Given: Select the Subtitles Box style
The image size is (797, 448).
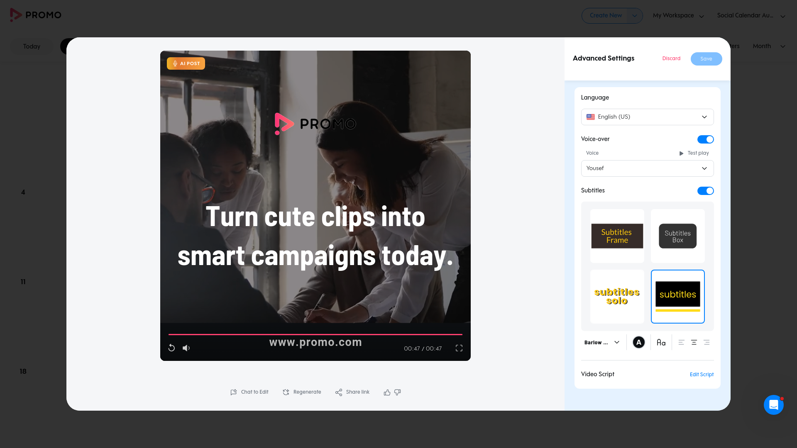Looking at the screenshot, I should click(x=678, y=236).
